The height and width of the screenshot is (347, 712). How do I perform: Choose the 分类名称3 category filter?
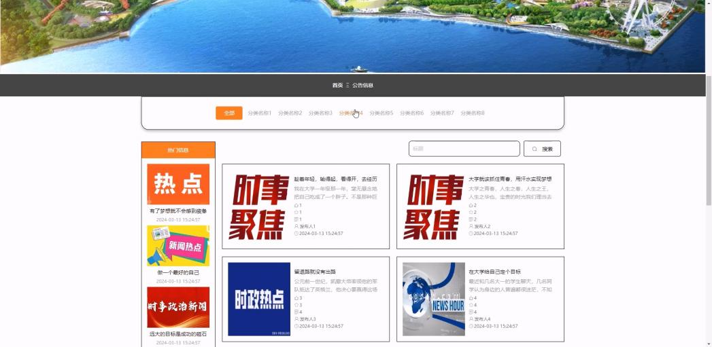point(320,113)
